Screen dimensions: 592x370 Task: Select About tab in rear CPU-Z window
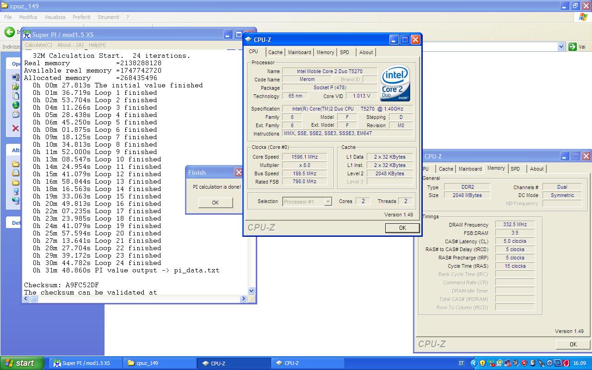537,169
